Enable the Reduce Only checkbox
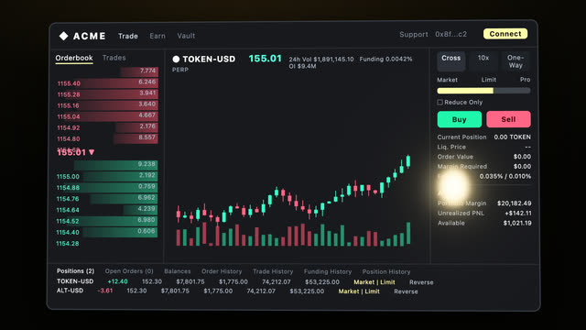Screen dimensions: 586x330 pyautogui.click(x=439, y=102)
